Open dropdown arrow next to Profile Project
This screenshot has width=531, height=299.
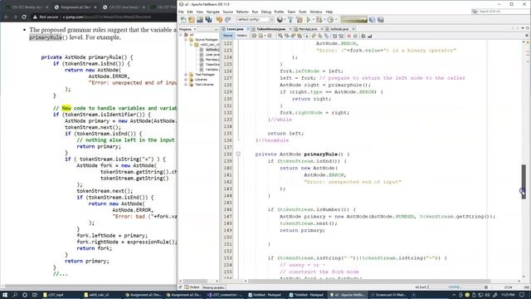point(335,20)
